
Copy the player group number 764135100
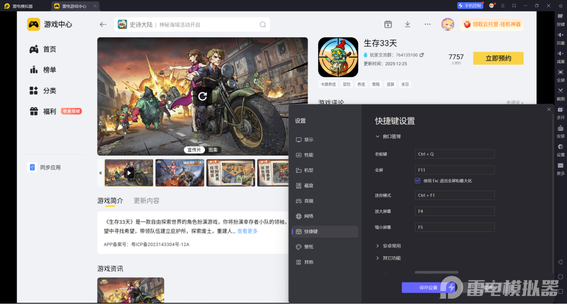[422, 55]
